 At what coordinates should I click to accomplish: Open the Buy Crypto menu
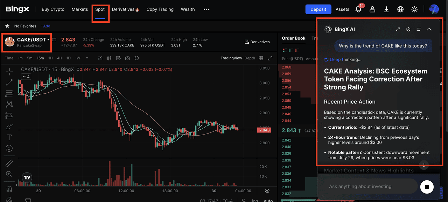(x=53, y=9)
